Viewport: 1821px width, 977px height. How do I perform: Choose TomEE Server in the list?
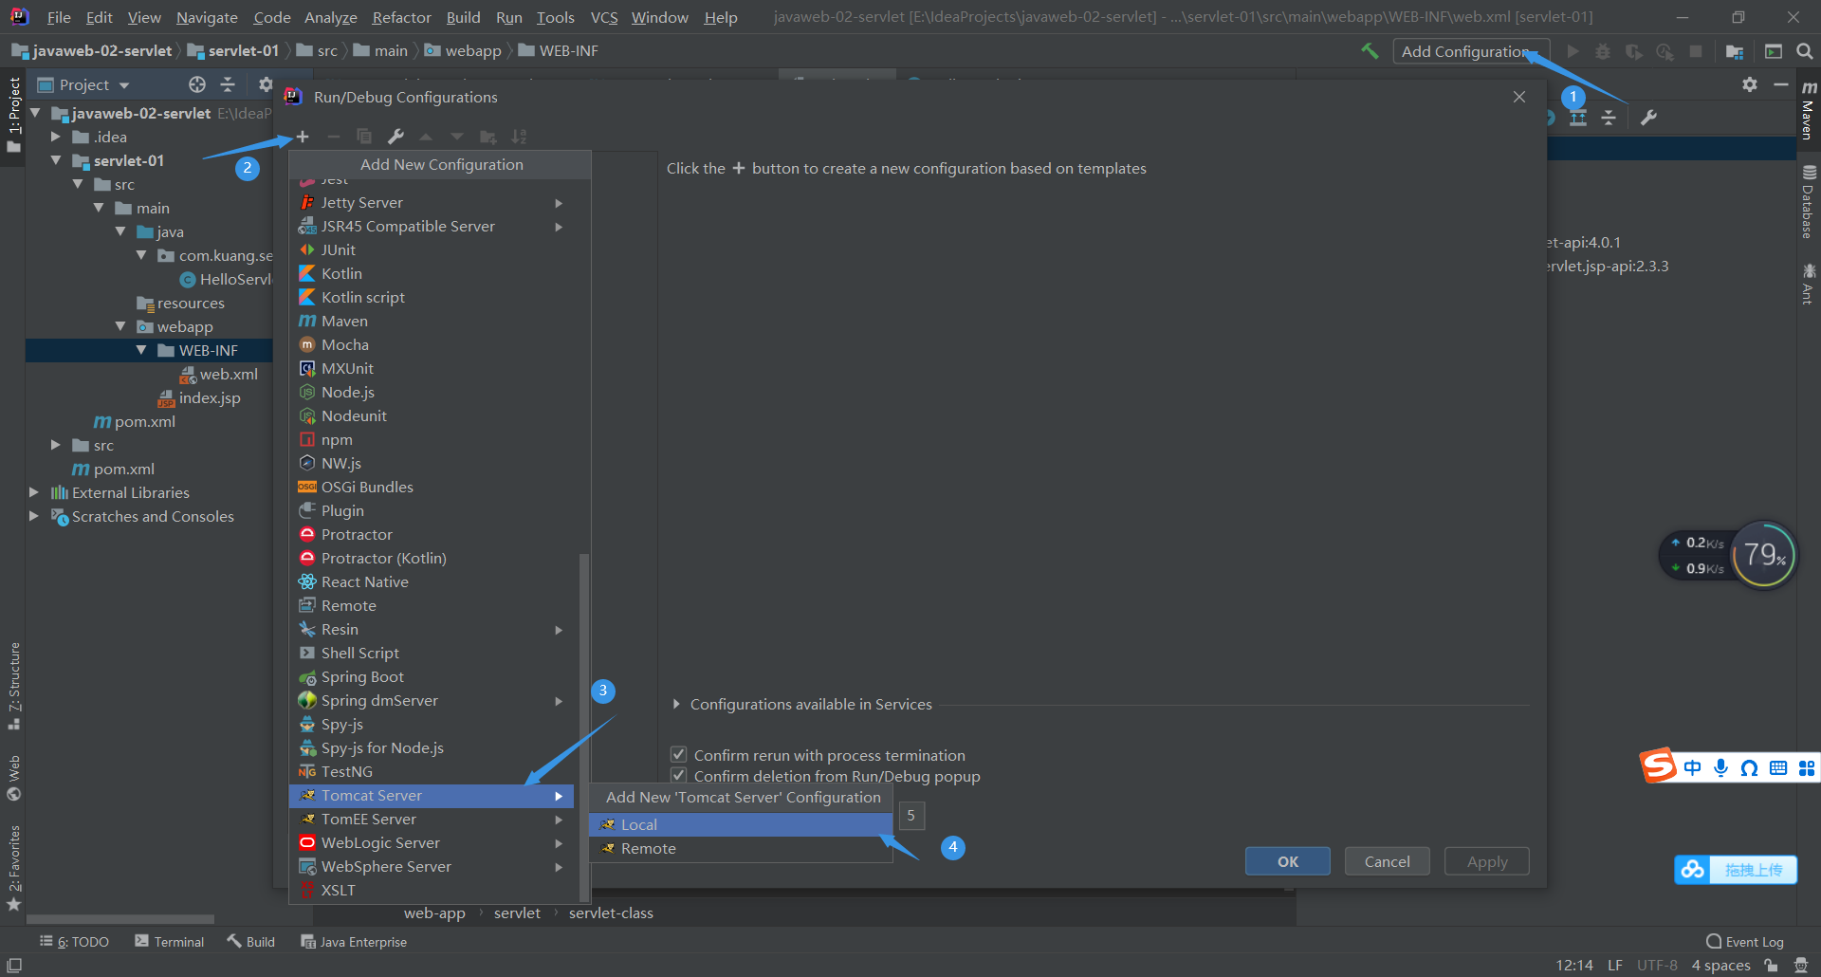[432, 819]
